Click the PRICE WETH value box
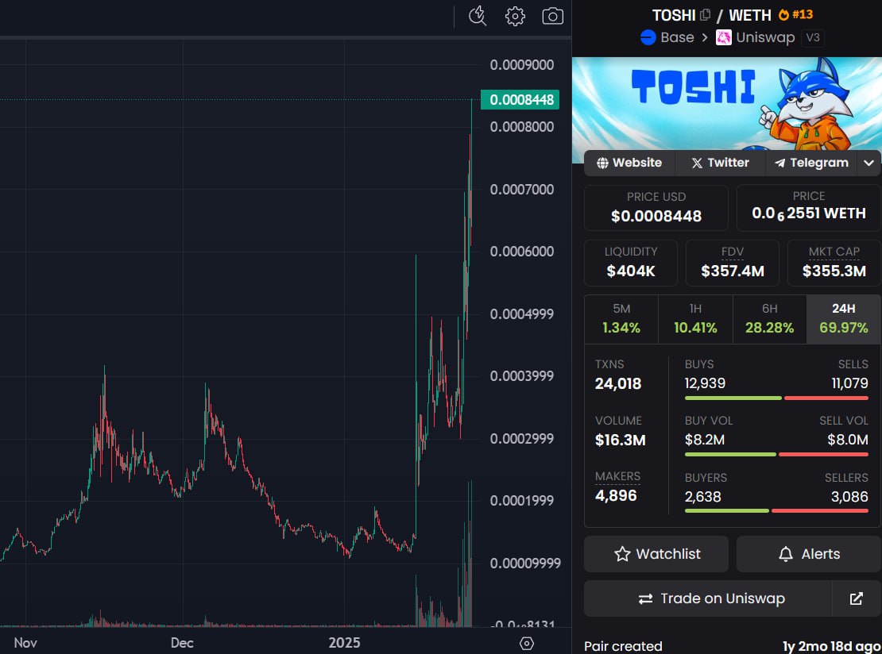Screen dimensions: 882x654 click(809, 208)
